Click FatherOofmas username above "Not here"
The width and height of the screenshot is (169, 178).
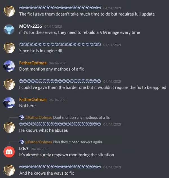(33, 100)
